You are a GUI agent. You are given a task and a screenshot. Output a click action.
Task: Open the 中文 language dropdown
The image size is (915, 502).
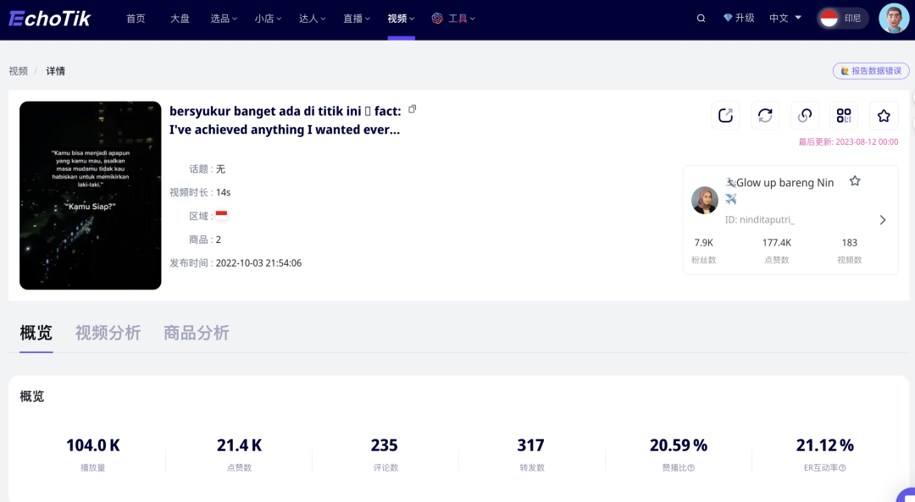click(x=785, y=19)
